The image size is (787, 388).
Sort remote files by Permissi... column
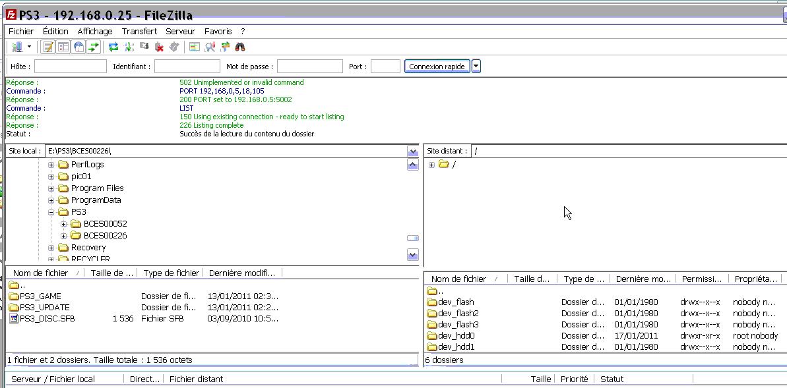tap(702, 279)
